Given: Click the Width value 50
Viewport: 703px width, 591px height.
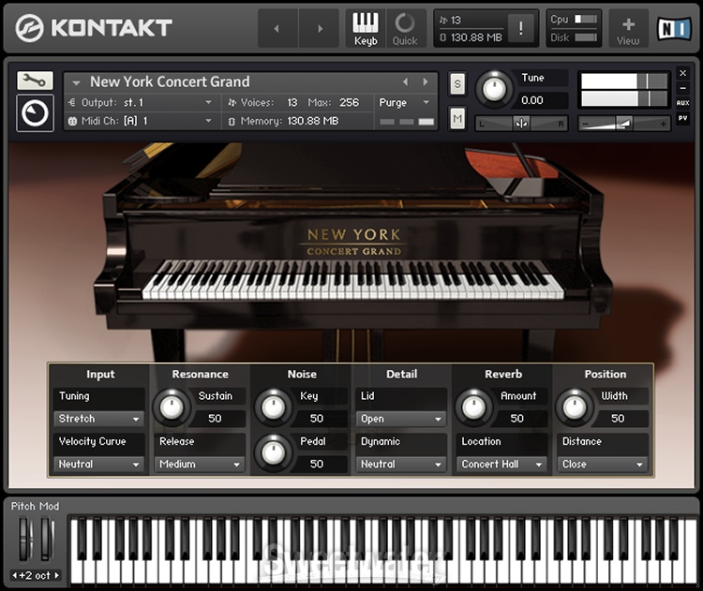Looking at the screenshot, I should (618, 419).
